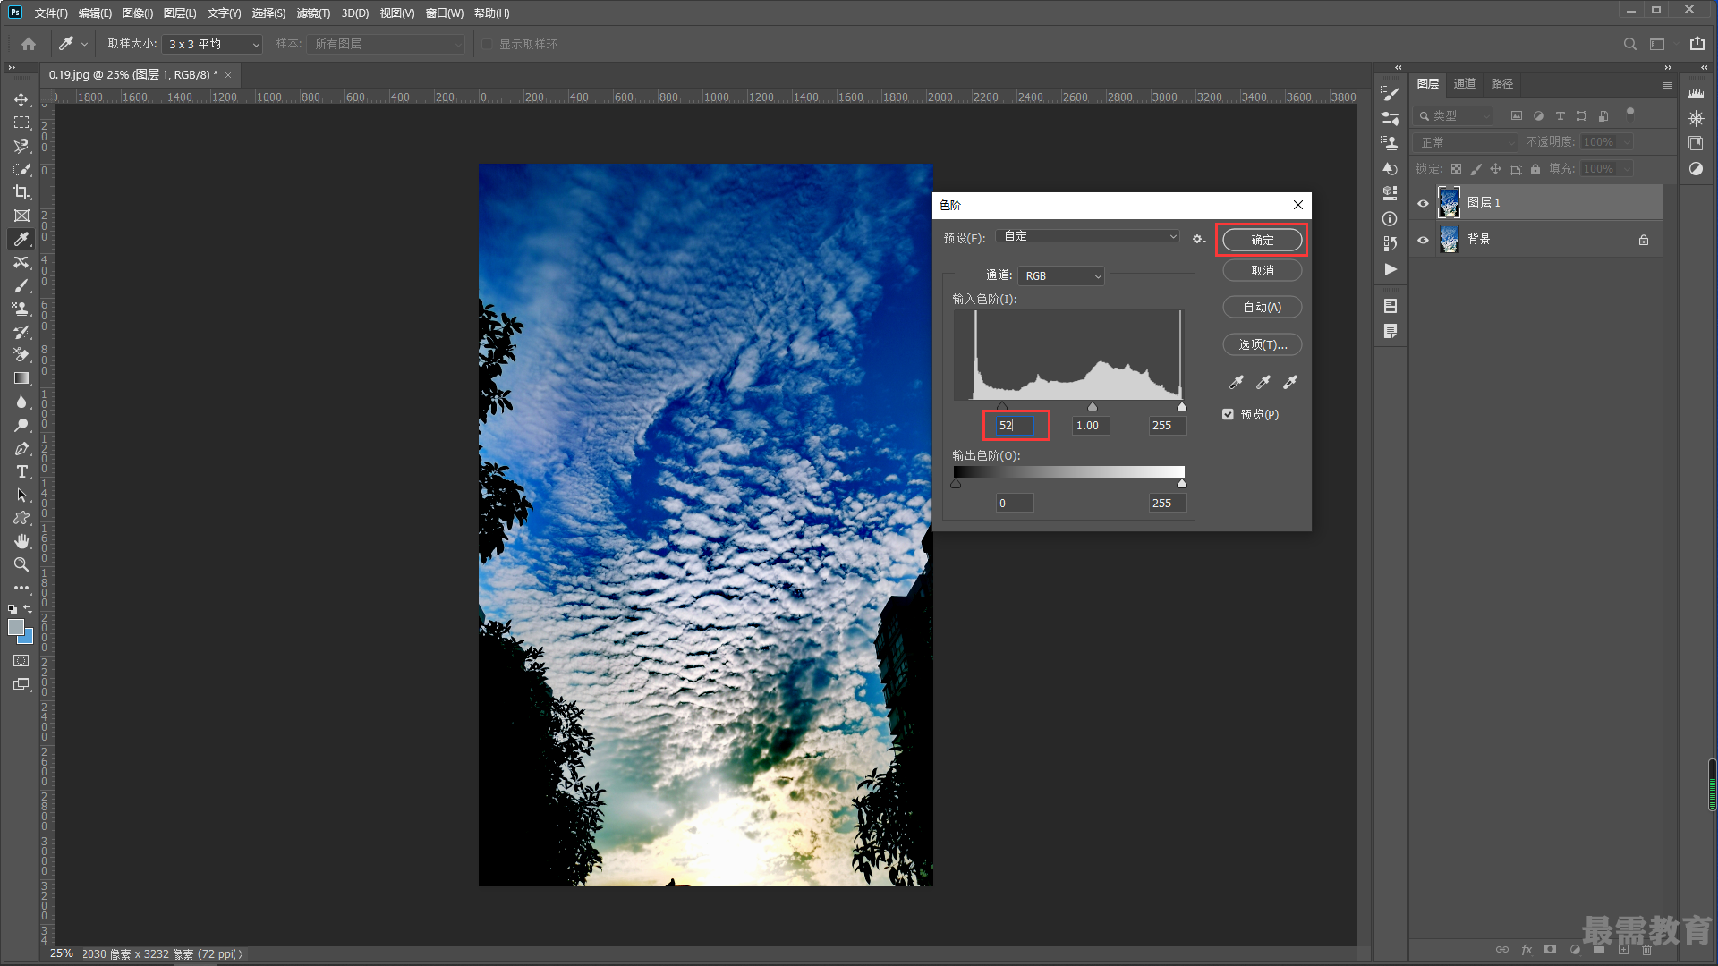
Task: Toggle the layer filter on/off switch
Action: (x=1629, y=114)
